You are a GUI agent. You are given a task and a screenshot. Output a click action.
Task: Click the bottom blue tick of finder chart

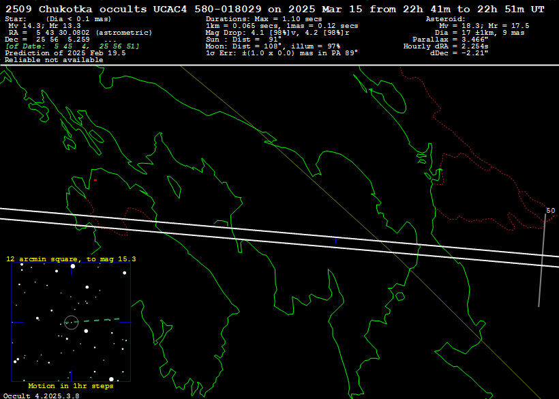click(x=71, y=375)
